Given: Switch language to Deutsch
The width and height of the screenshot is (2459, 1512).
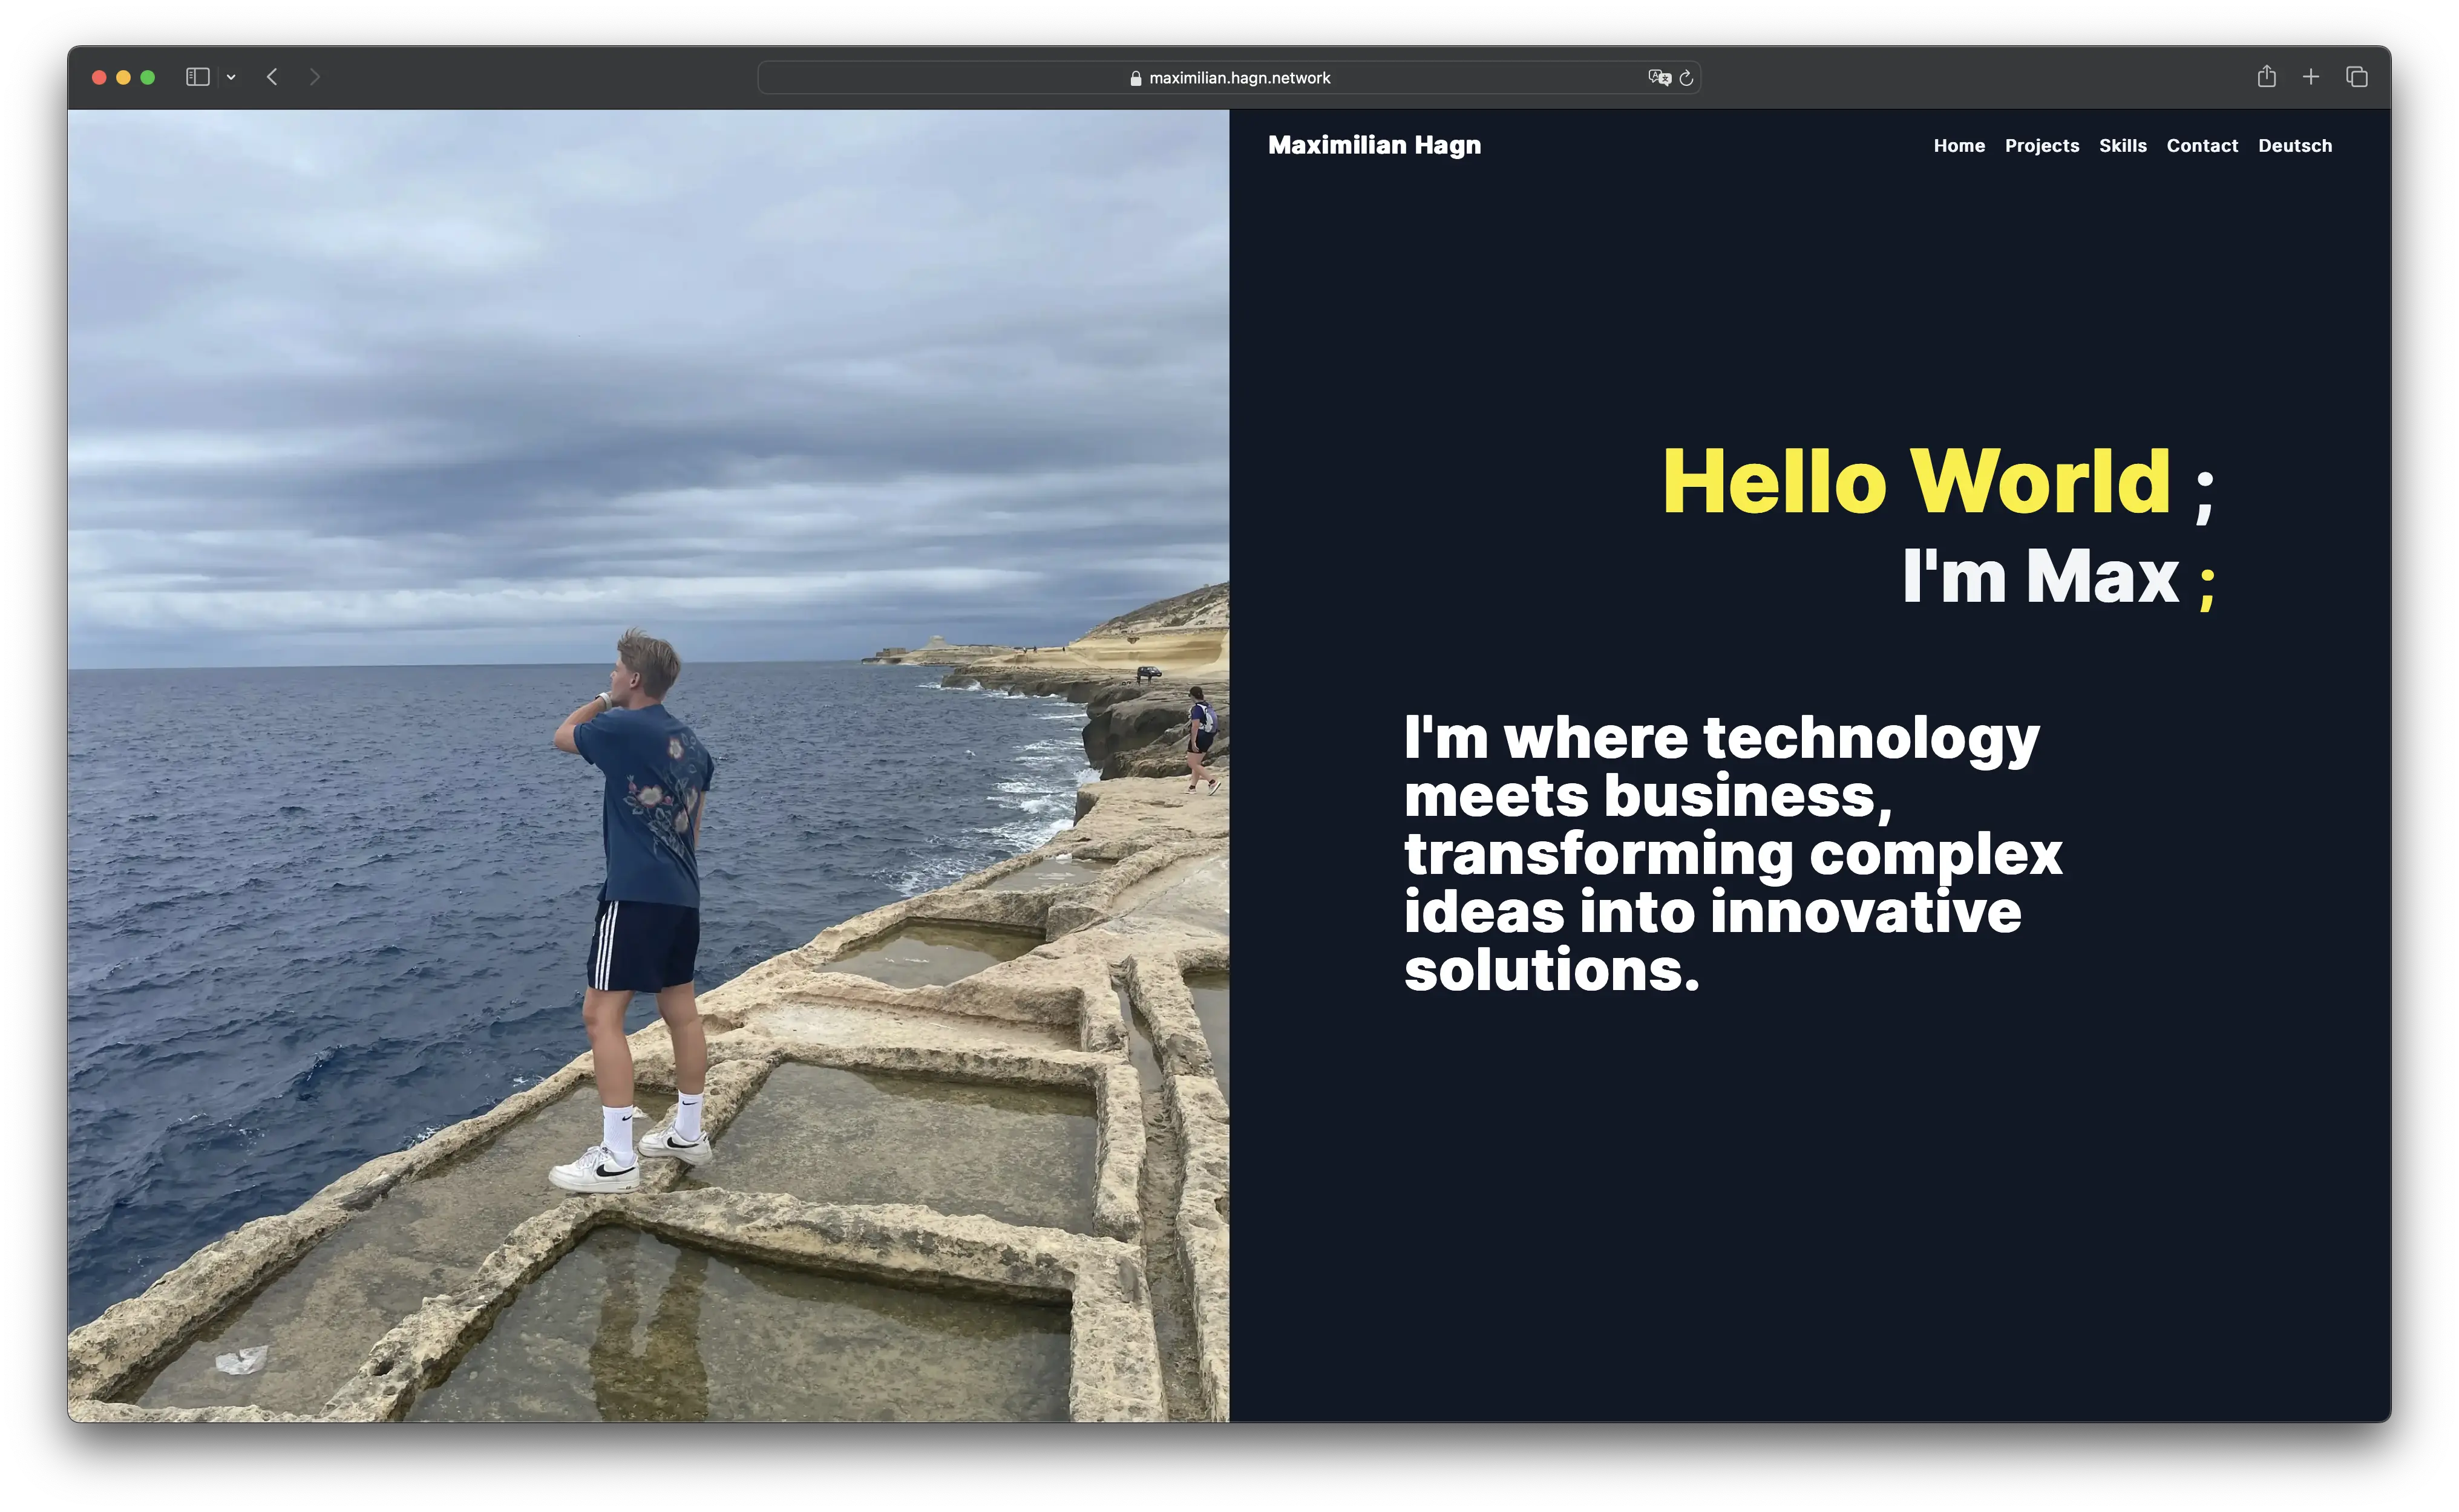Looking at the screenshot, I should pyautogui.click(x=2295, y=146).
